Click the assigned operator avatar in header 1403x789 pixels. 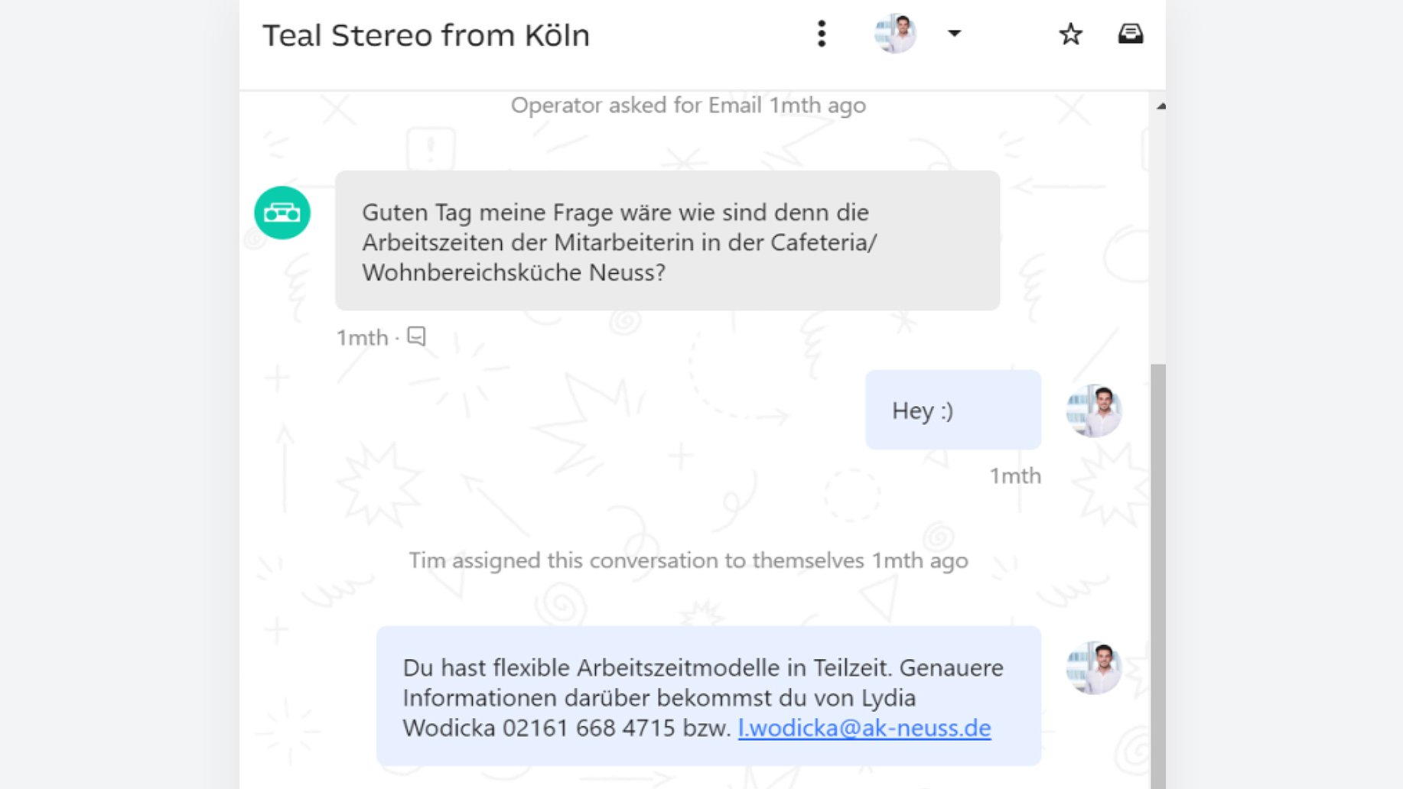tap(895, 34)
